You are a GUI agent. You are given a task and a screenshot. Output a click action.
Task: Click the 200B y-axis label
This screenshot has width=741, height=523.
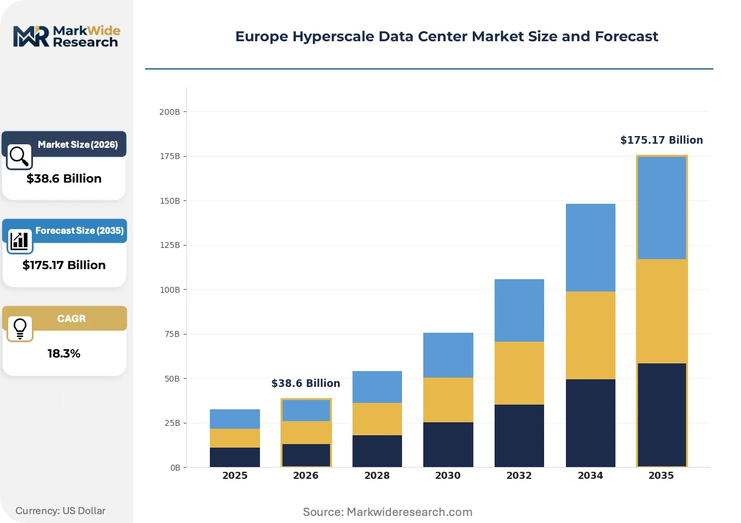[170, 112]
